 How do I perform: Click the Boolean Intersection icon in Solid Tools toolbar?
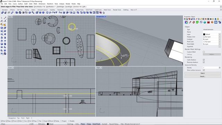(x=9, y=12)
